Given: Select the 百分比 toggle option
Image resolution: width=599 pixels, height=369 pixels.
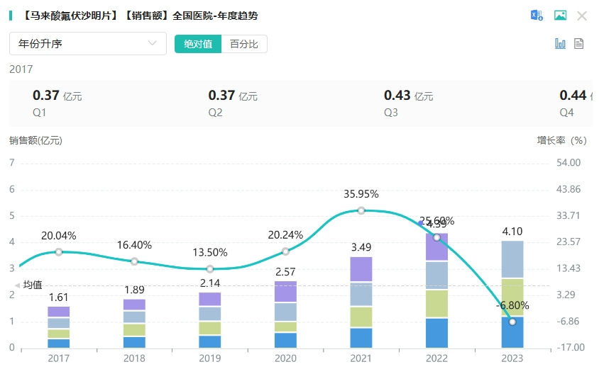Looking at the screenshot, I should pos(243,44).
